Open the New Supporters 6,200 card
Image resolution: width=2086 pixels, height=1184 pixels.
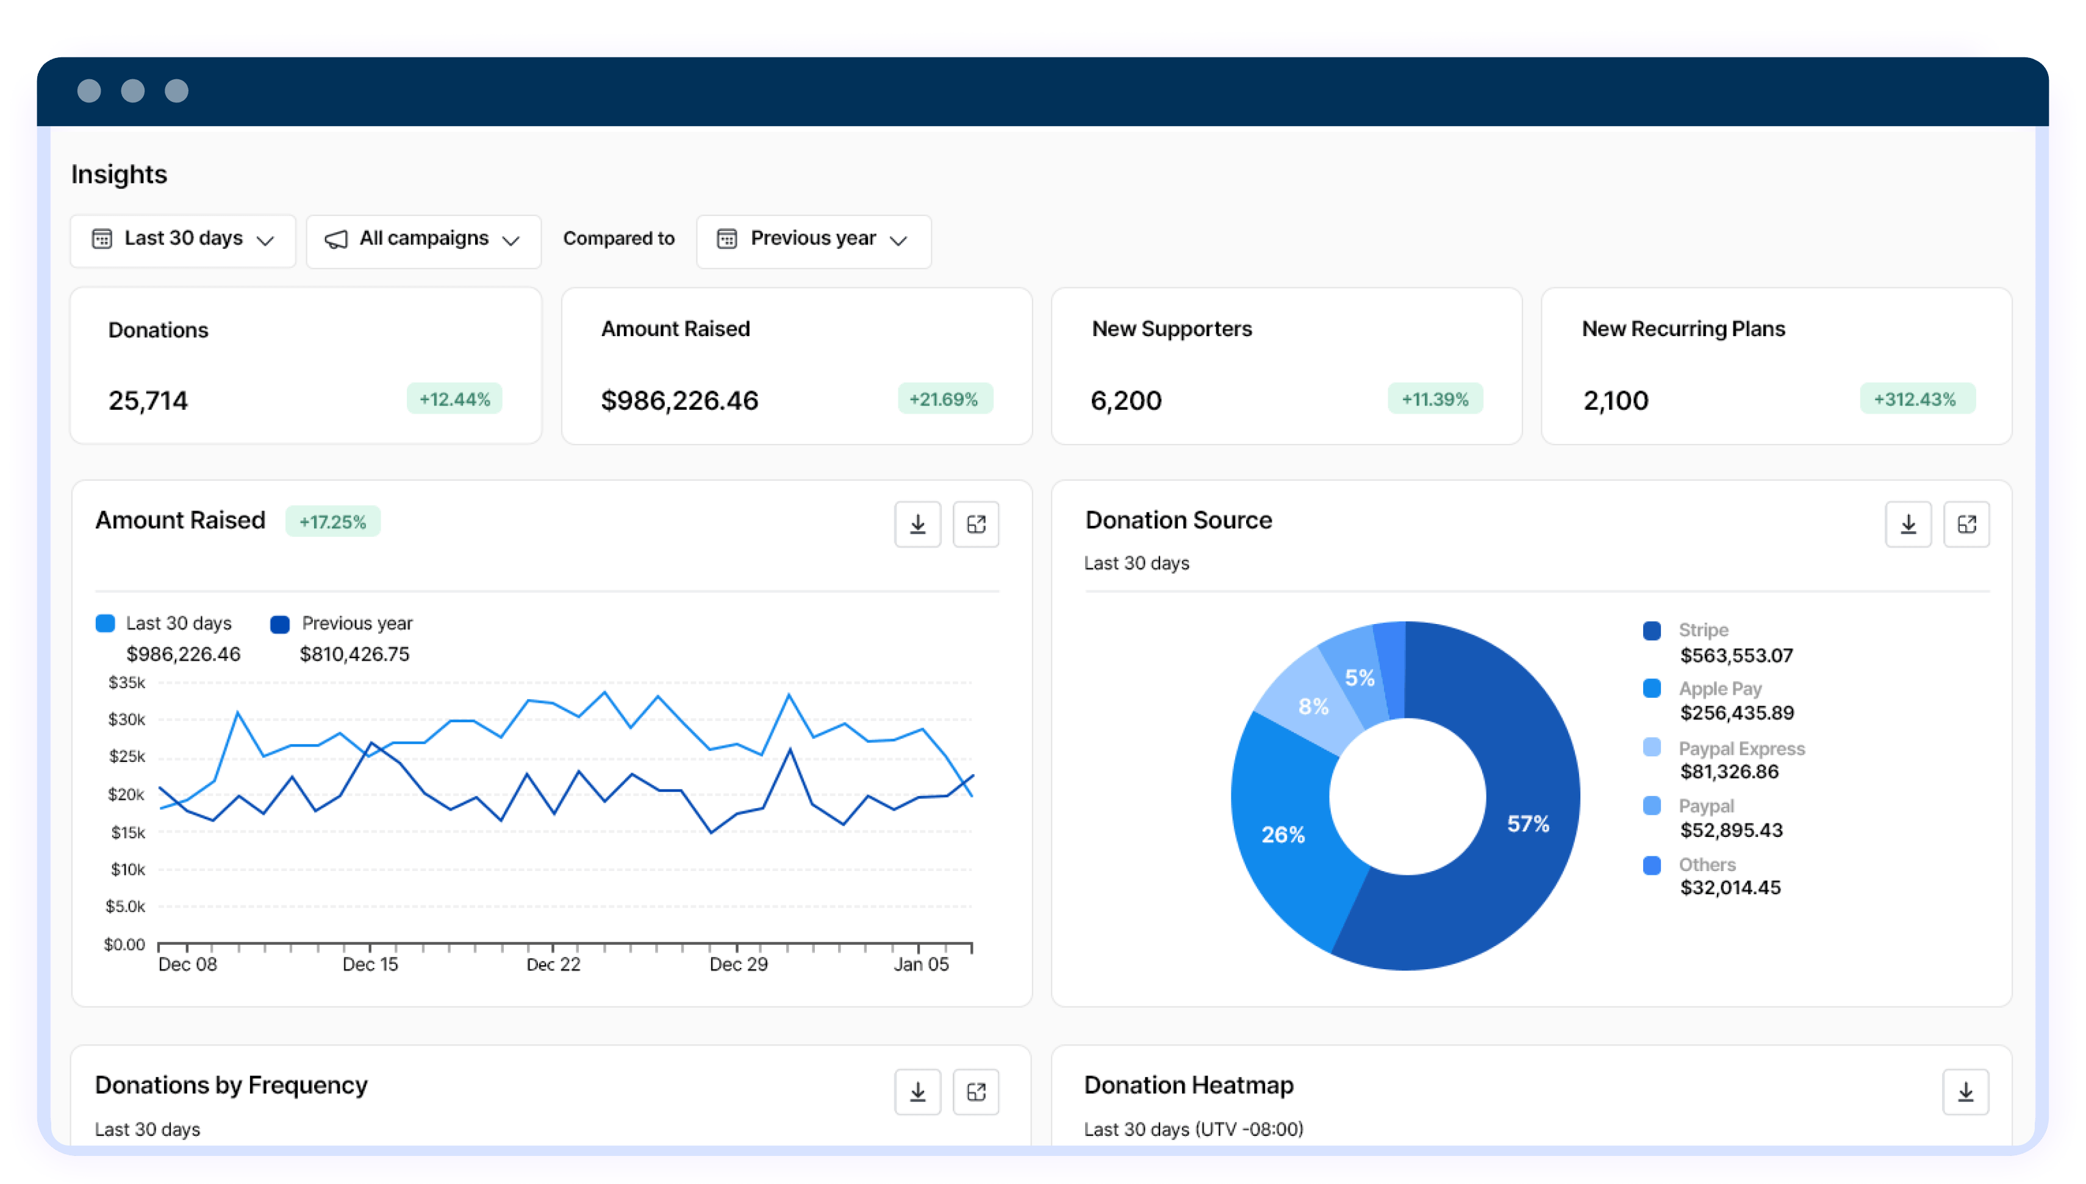point(1286,366)
